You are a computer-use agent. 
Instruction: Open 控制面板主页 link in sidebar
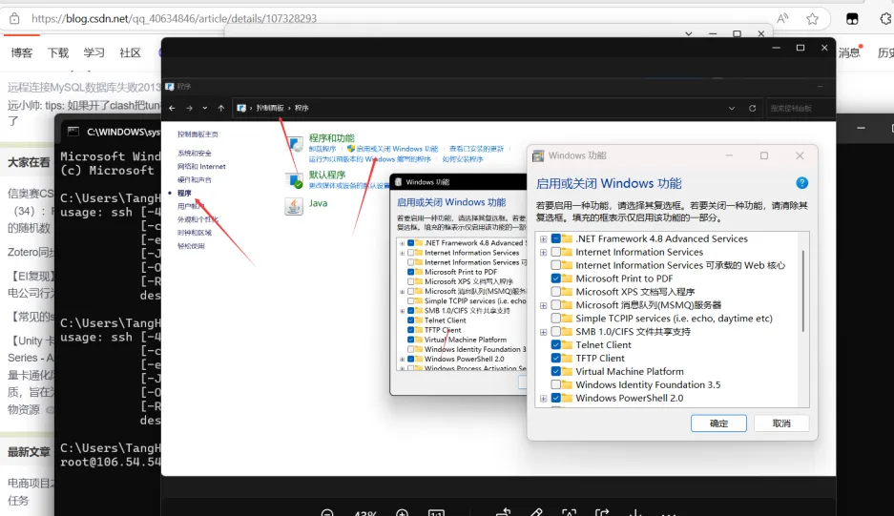coord(198,134)
